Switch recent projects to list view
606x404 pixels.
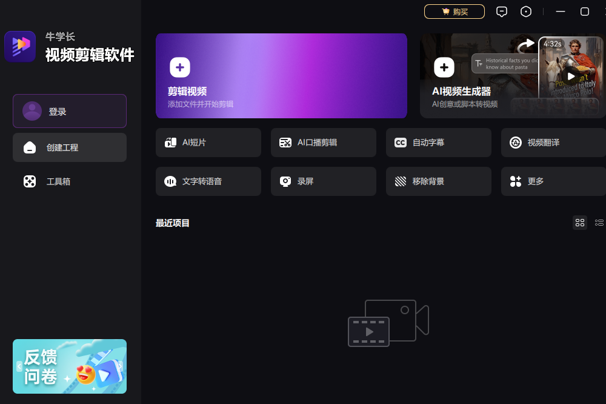[599, 223]
